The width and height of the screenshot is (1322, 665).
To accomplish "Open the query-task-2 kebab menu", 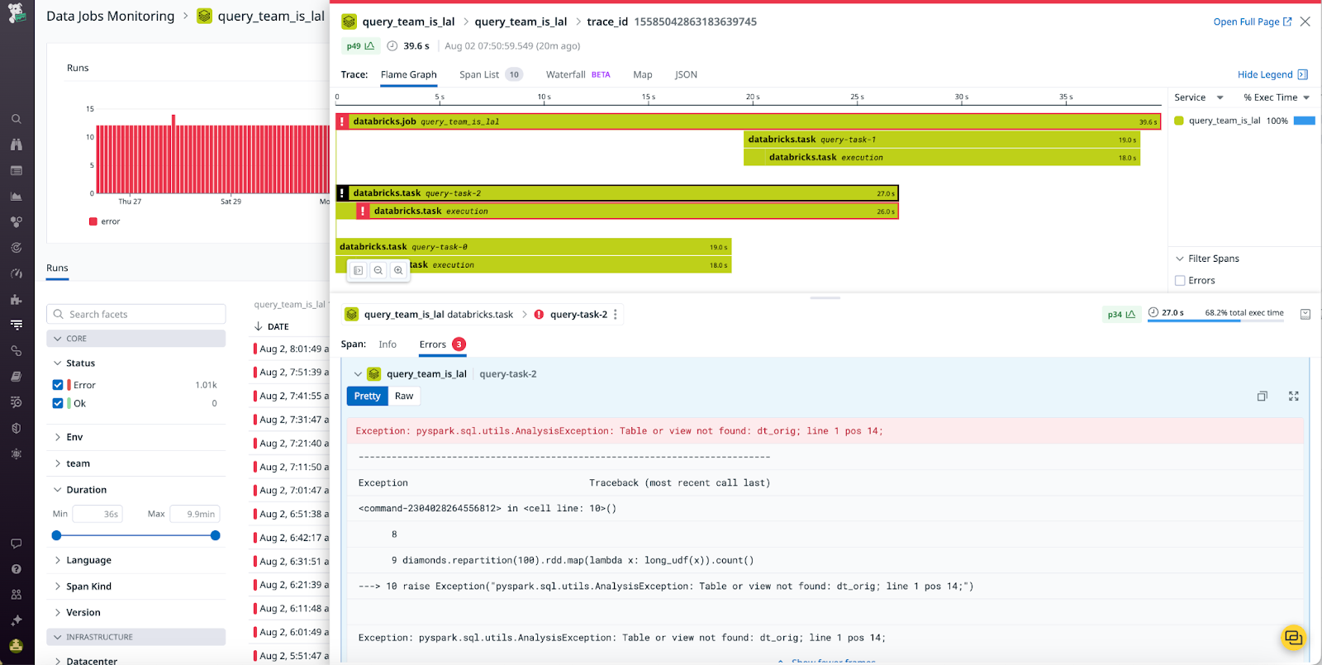I will point(616,315).
